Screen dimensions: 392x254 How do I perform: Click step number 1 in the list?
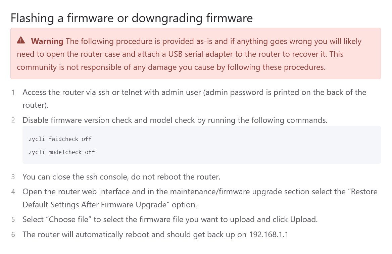(13, 92)
